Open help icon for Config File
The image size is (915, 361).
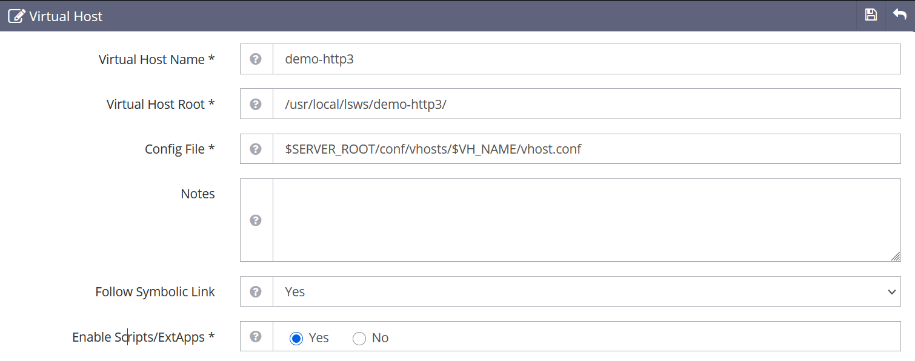click(x=256, y=149)
